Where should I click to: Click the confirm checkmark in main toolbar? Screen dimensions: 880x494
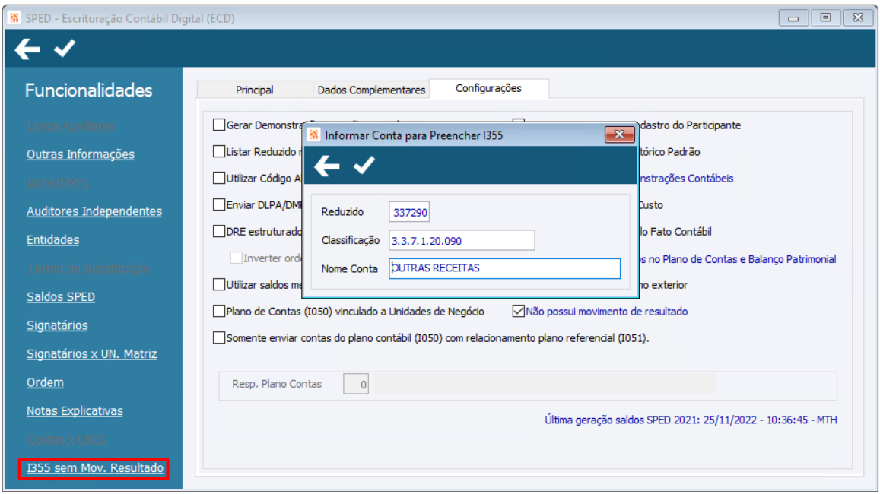[65, 48]
